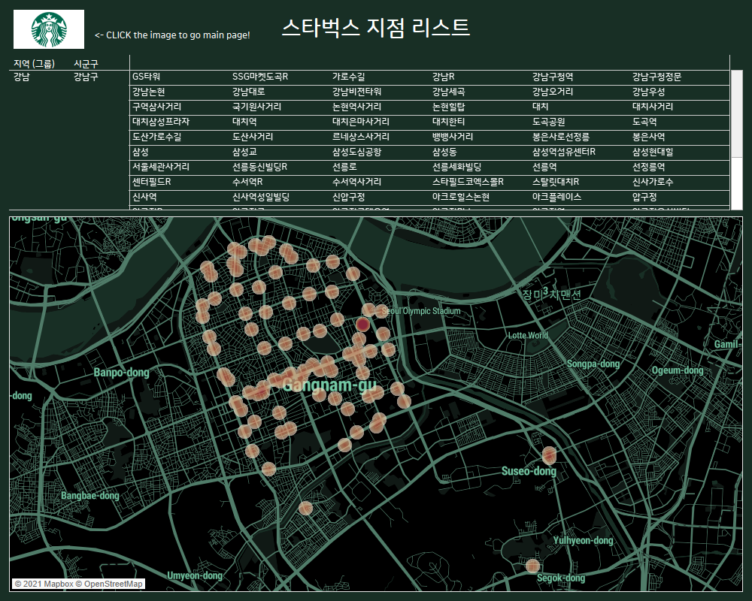752x601 pixels.
Task: Choose the 삼성현대힐 store in the table
Action: (x=653, y=152)
